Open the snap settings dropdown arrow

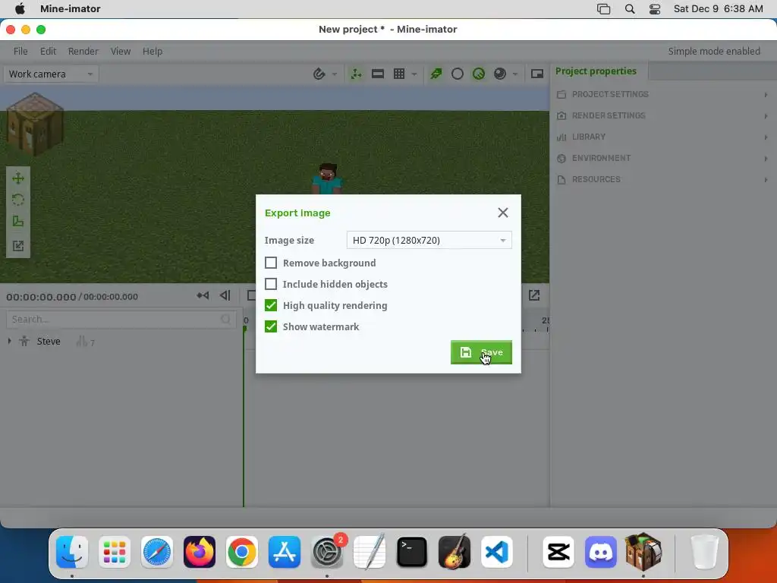tap(335, 74)
